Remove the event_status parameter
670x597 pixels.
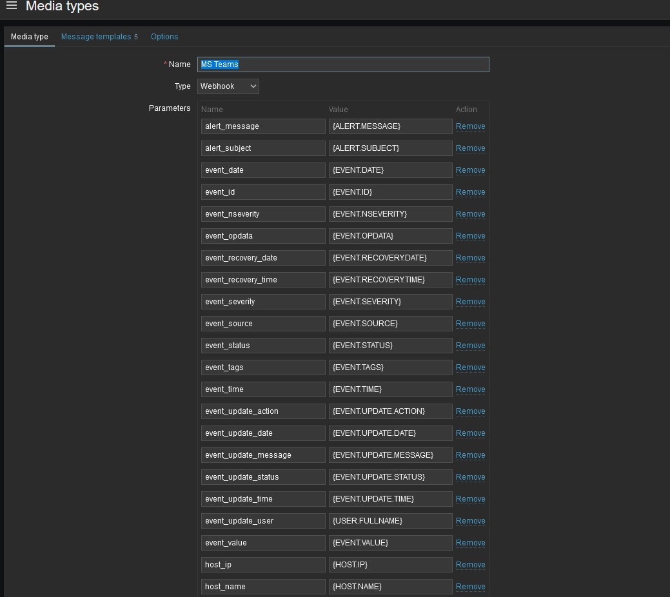tap(470, 346)
